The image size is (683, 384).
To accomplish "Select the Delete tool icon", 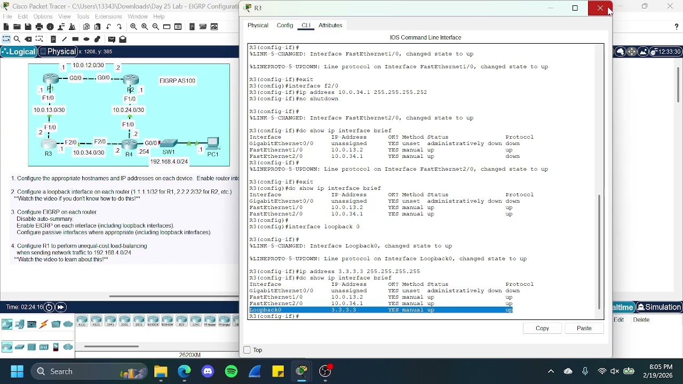I will tap(28, 39).
